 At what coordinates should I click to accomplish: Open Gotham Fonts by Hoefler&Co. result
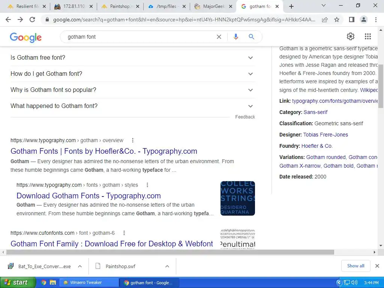104,151
